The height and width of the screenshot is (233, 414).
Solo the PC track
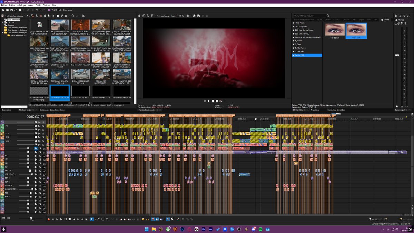tap(43, 126)
